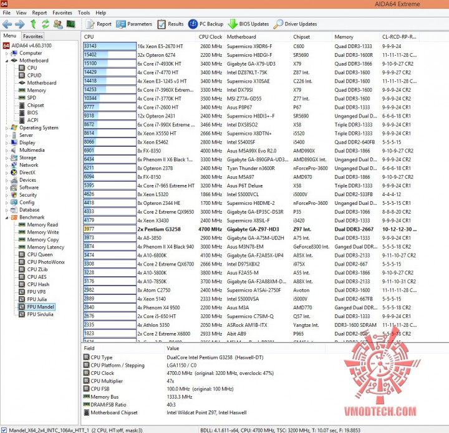Image resolution: width=449 pixels, height=433 pixels.
Task: Go forward with the blue right arrow
Action: (19, 24)
